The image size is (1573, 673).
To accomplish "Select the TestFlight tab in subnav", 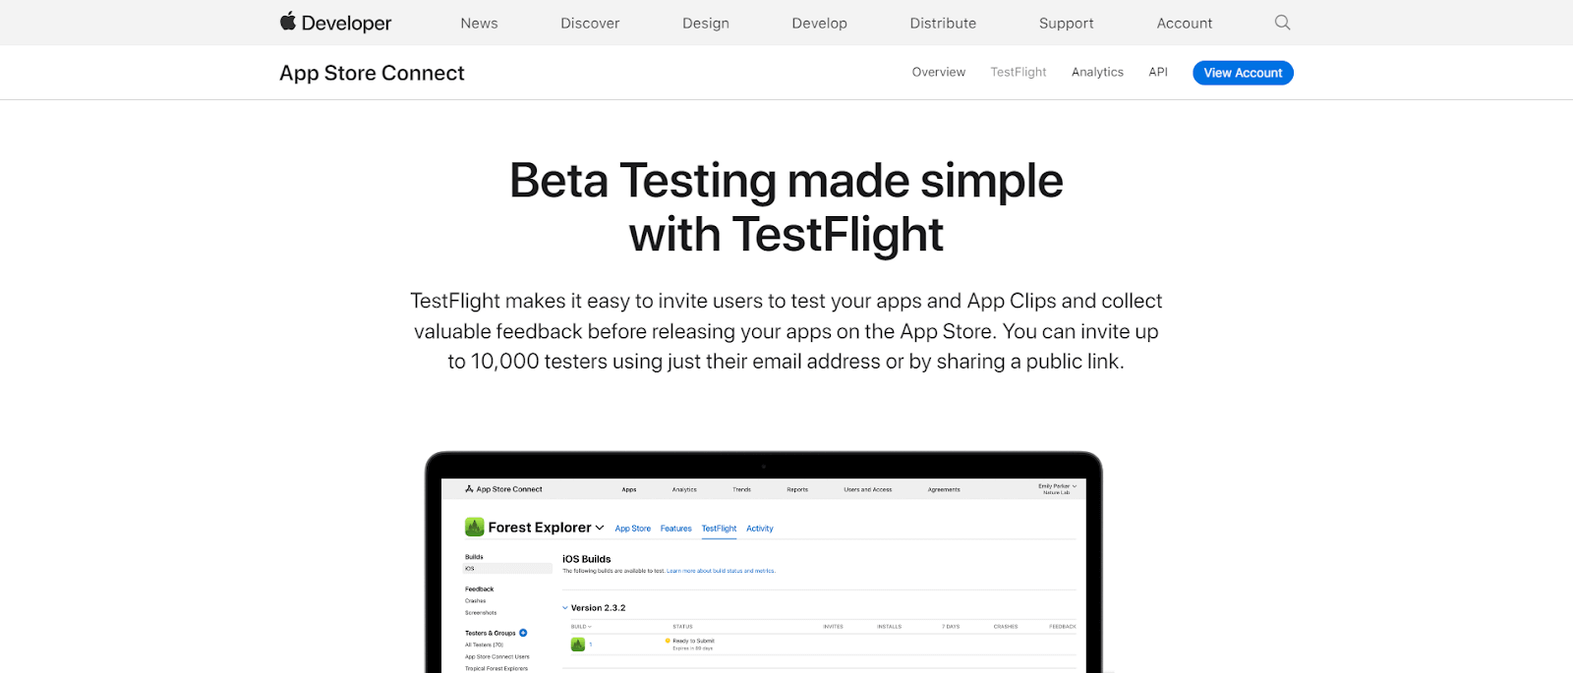I will click(x=1019, y=73).
